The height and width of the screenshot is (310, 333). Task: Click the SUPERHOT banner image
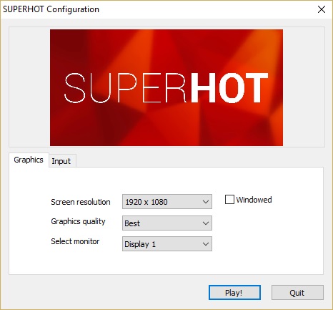pos(166,87)
